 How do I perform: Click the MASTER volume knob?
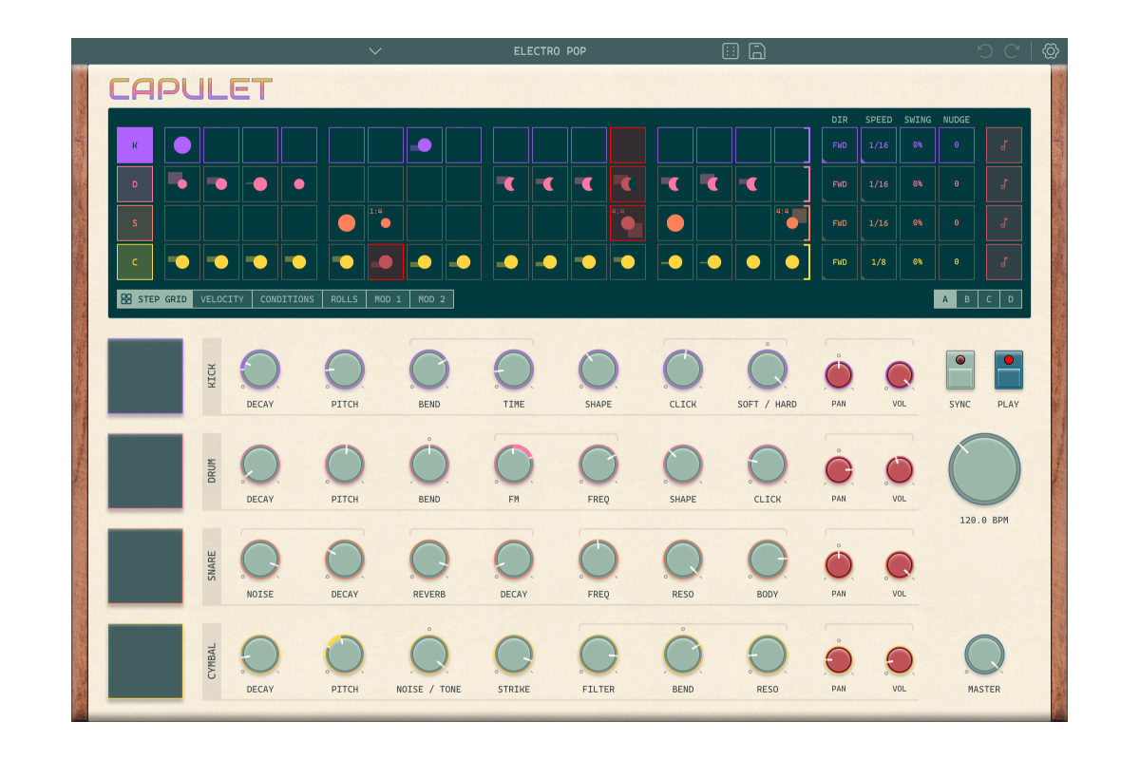(984, 655)
